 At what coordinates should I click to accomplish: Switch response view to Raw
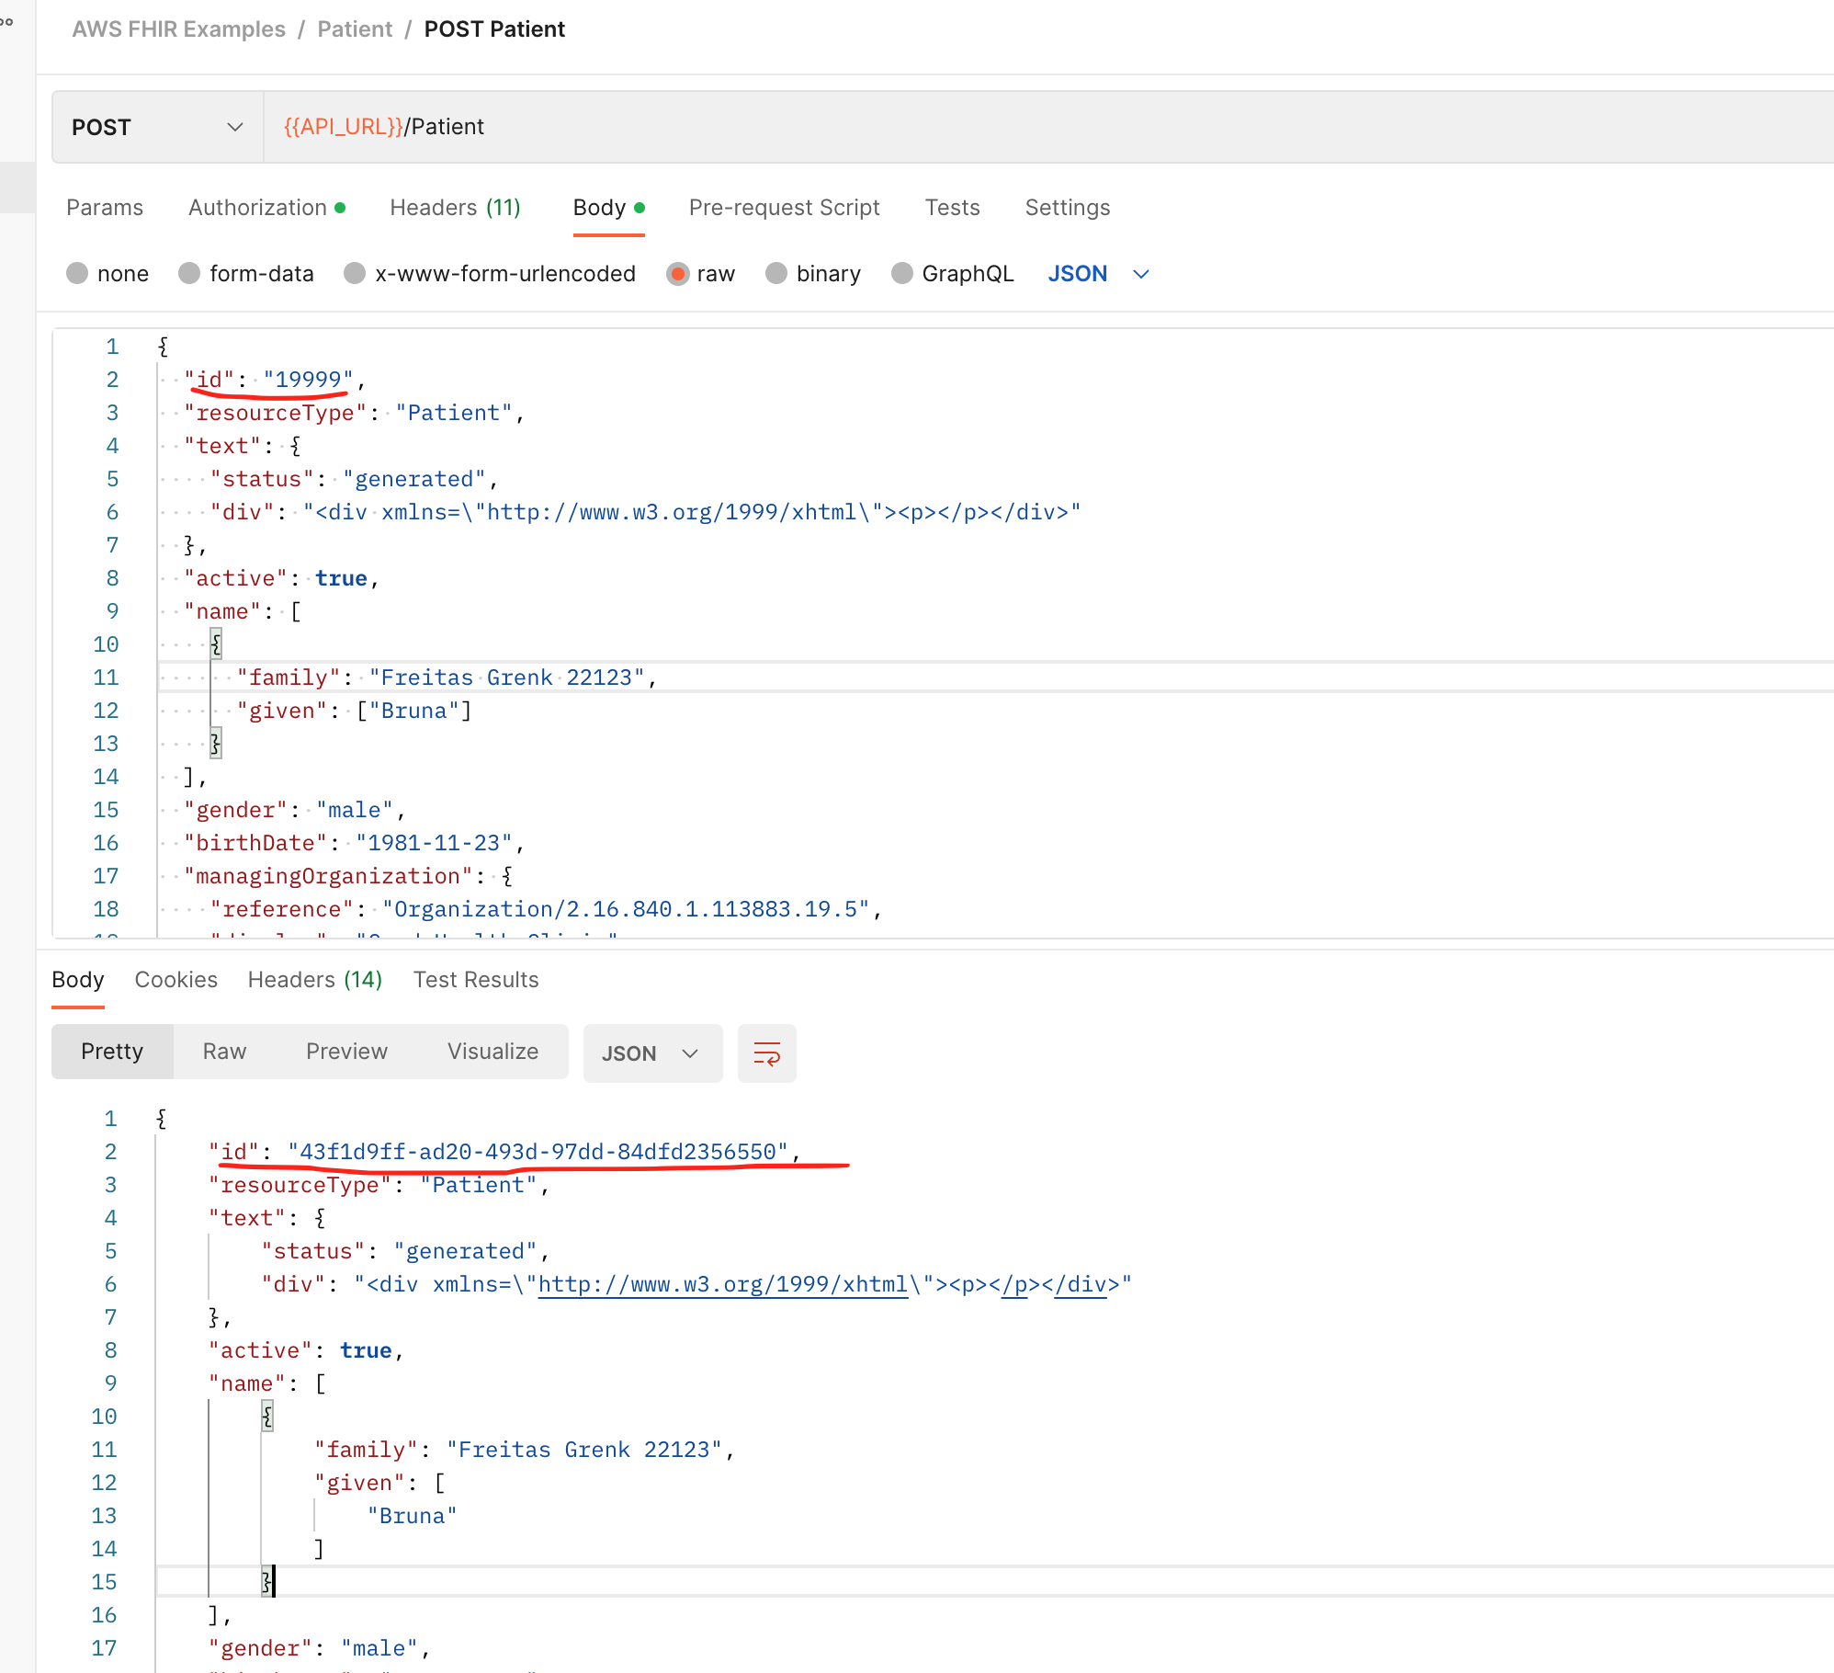coord(223,1052)
